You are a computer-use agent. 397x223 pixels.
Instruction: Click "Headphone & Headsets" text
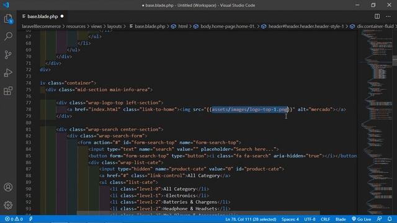tap(190, 209)
